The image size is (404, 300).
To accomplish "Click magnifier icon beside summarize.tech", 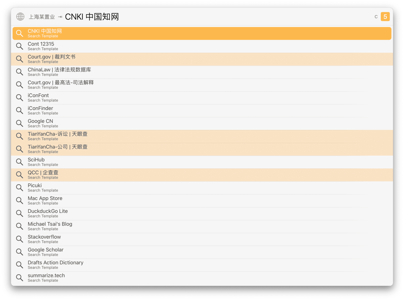I will [x=19, y=277].
